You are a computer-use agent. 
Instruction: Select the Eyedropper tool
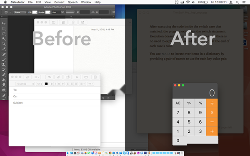(x=4, y=49)
